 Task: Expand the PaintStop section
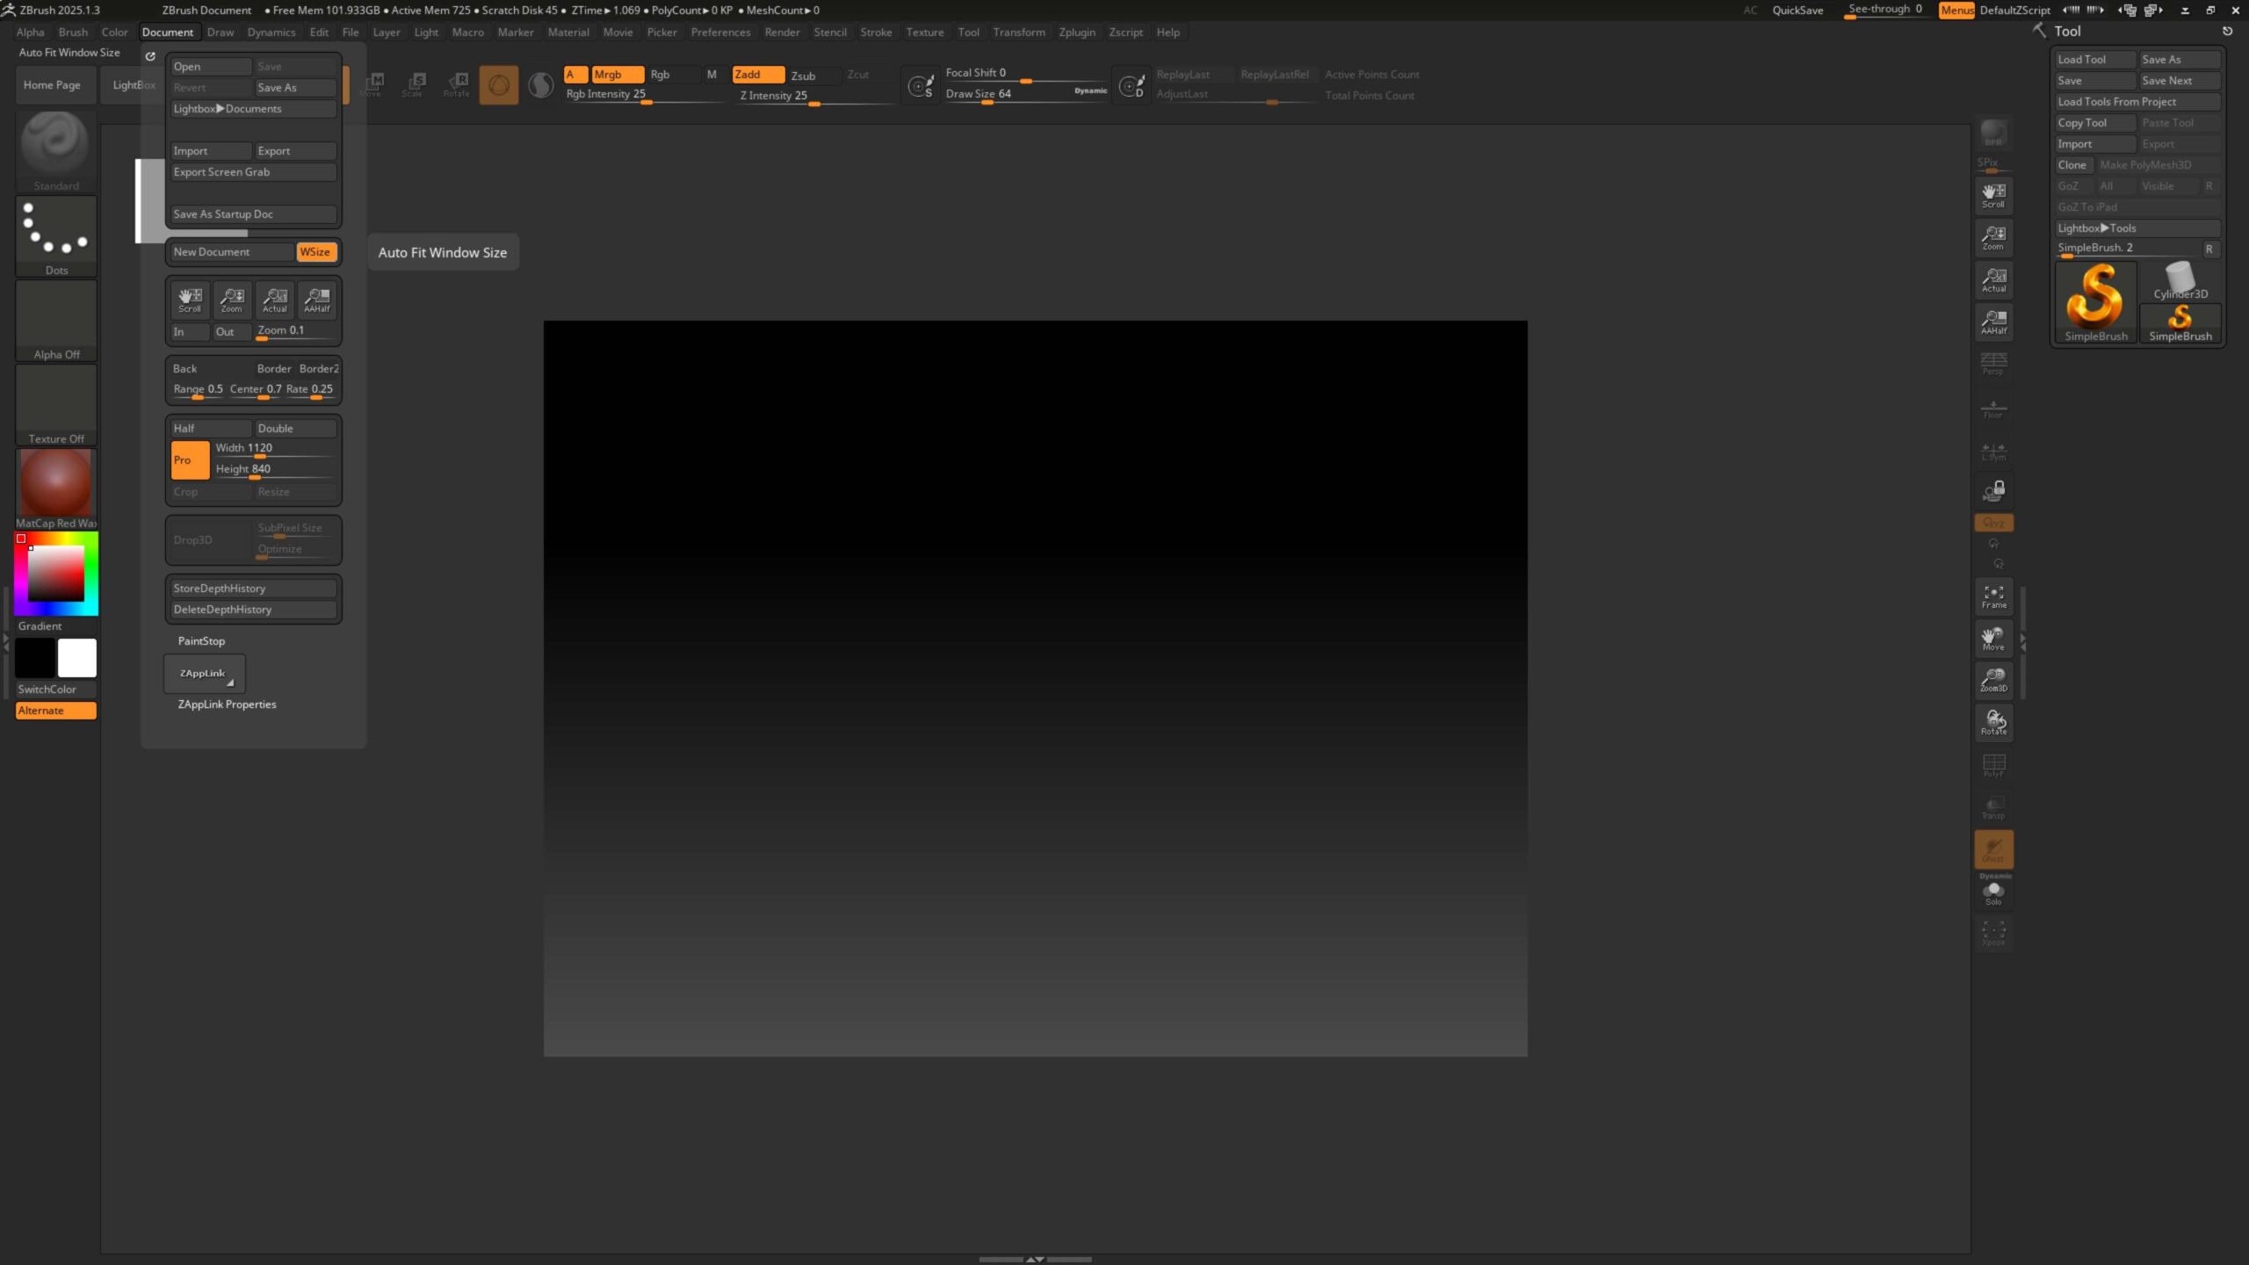201,641
